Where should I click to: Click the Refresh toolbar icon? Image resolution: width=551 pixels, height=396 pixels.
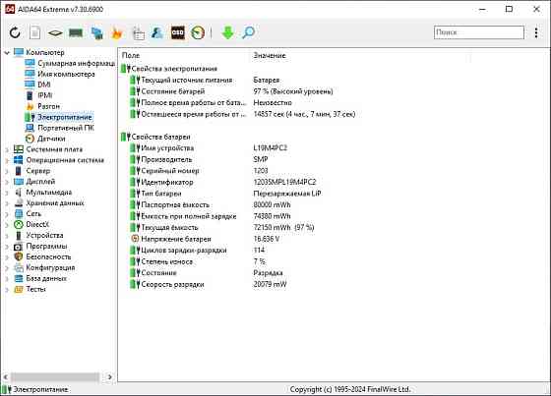[15, 32]
